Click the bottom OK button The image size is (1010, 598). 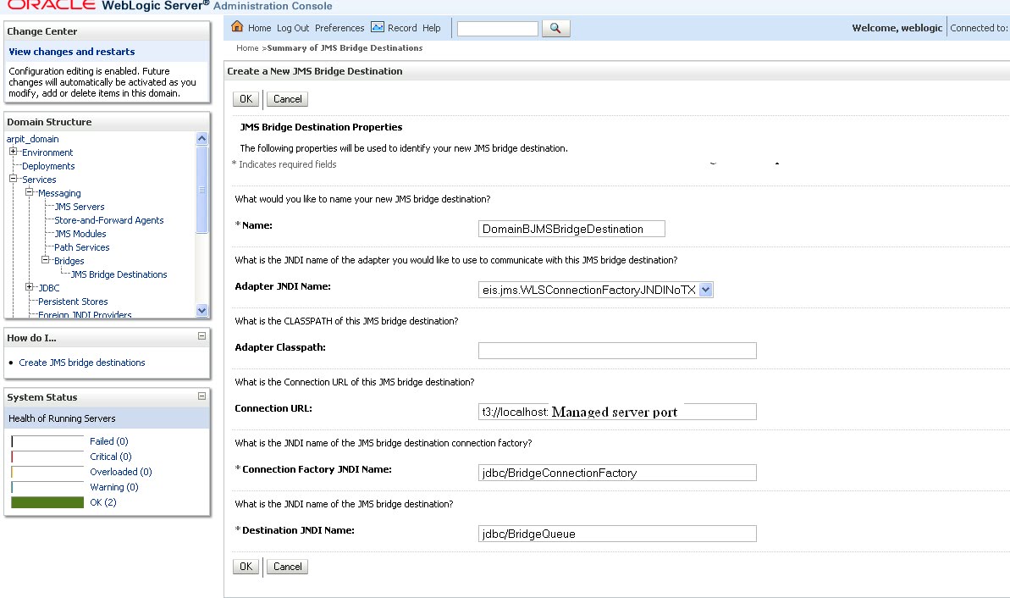[246, 567]
